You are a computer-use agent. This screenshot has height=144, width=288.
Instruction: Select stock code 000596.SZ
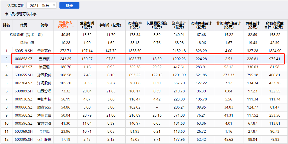(x=24, y=123)
